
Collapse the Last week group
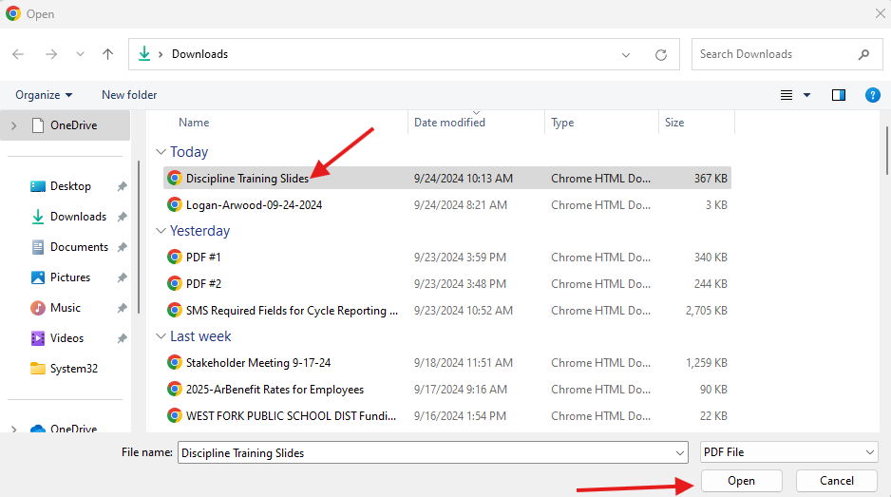pos(161,336)
